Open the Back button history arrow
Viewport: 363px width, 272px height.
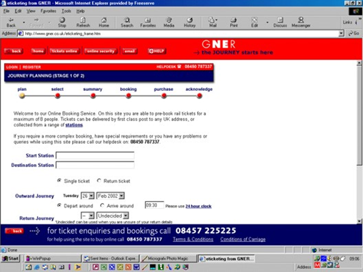tap(24, 23)
